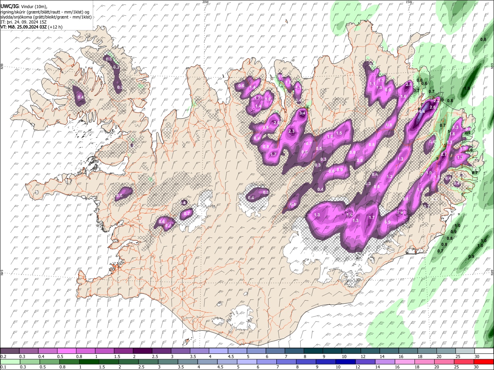Image resolution: width=494 pixels, height=370 pixels.
Task: Click the pale green 0.1–0.3 rain legend swatch
Action: tap(10, 362)
